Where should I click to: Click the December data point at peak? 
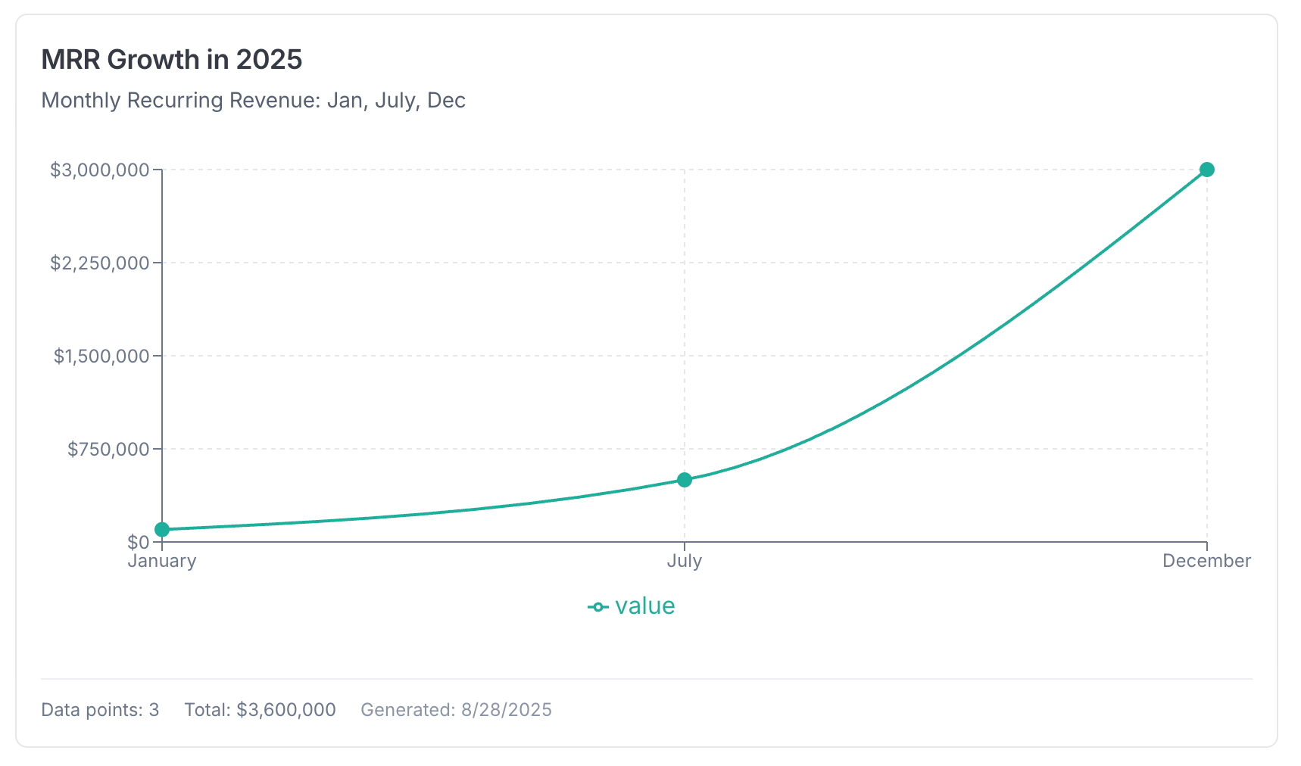click(1207, 170)
